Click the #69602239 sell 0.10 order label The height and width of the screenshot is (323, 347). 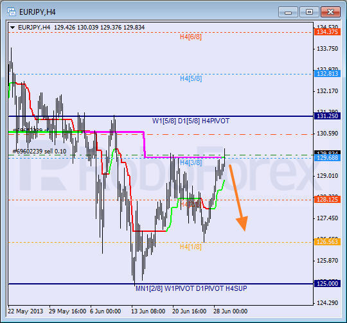[39, 152]
